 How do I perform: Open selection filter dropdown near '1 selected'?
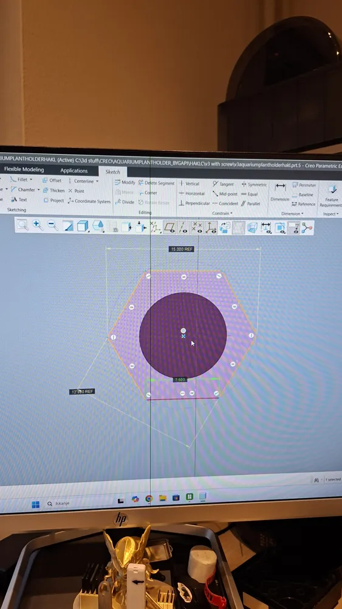point(322,480)
